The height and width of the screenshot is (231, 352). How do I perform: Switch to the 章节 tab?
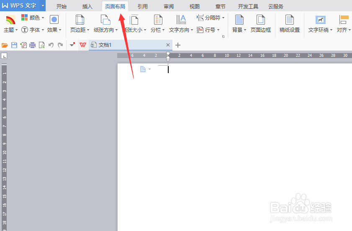220,7
